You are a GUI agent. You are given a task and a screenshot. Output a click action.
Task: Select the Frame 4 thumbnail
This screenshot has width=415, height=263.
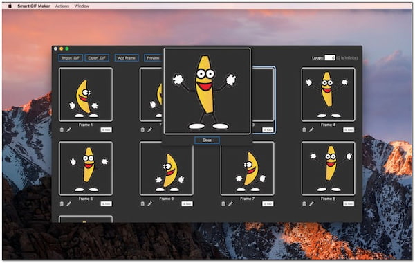click(x=328, y=94)
